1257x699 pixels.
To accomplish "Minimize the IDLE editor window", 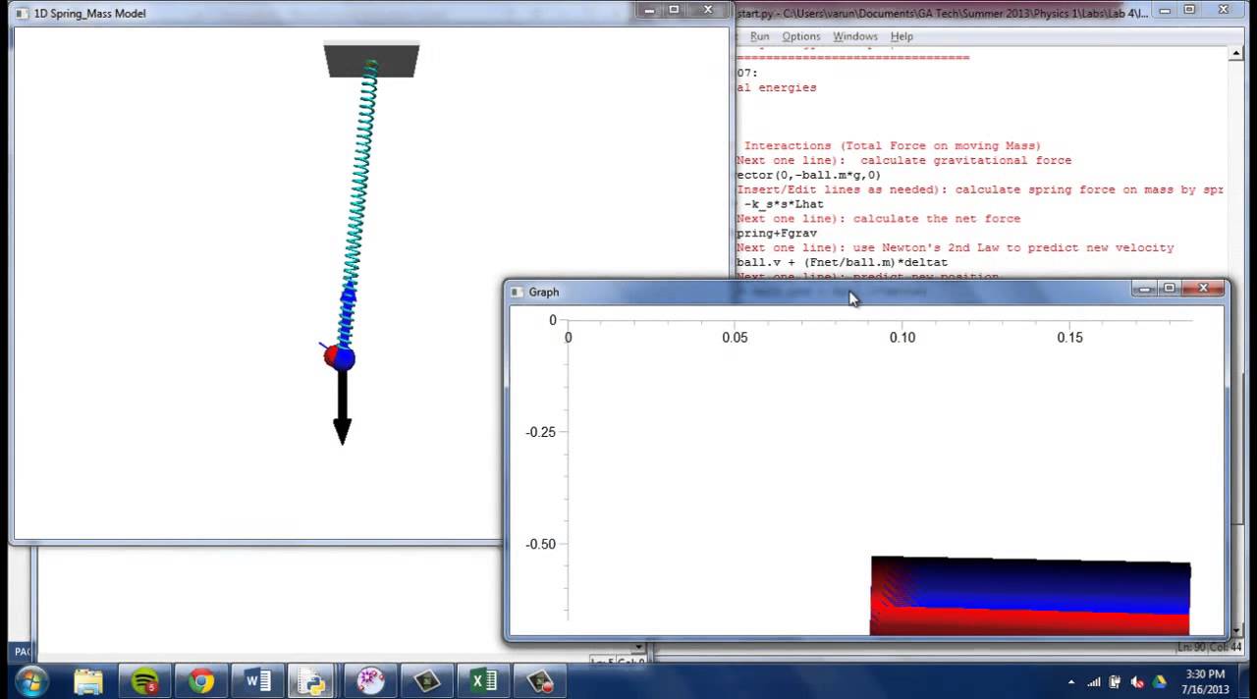I will (1165, 10).
